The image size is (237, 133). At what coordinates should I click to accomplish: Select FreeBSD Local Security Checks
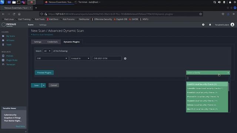point(207,92)
